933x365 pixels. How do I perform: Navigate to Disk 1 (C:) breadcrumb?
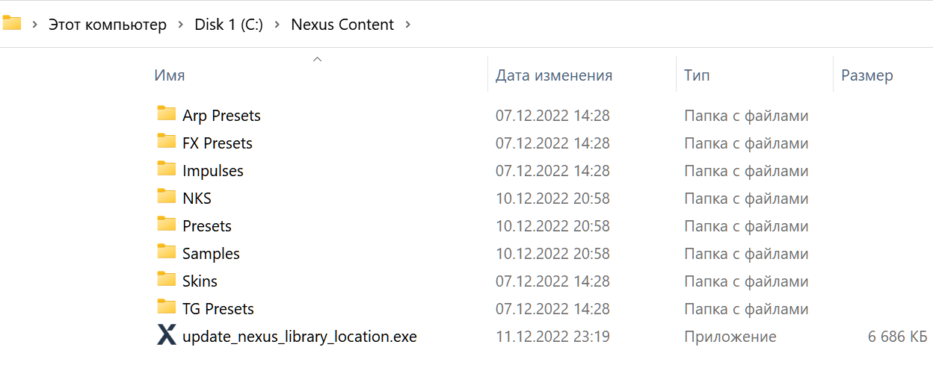[x=229, y=25]
